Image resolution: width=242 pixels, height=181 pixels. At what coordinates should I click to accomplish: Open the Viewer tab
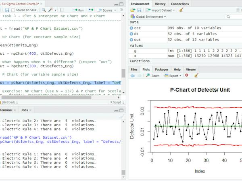[191, 70]
